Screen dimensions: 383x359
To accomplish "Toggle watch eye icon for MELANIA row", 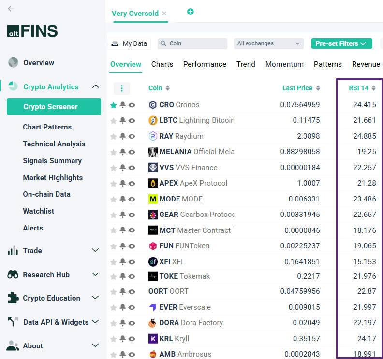I will click(132, 152).
